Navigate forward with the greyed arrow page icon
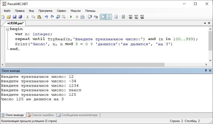The height and width of the screenshot is (124, 213). coord(64,17)
